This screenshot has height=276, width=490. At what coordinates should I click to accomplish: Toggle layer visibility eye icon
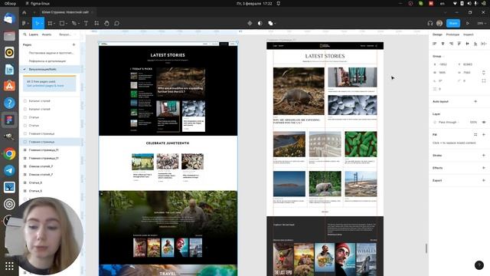pos(484,122)
